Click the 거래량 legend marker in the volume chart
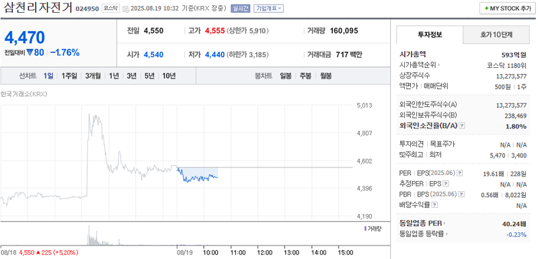Image resolution: width=538 pixels, height=259 pixels. pos(365,228)
